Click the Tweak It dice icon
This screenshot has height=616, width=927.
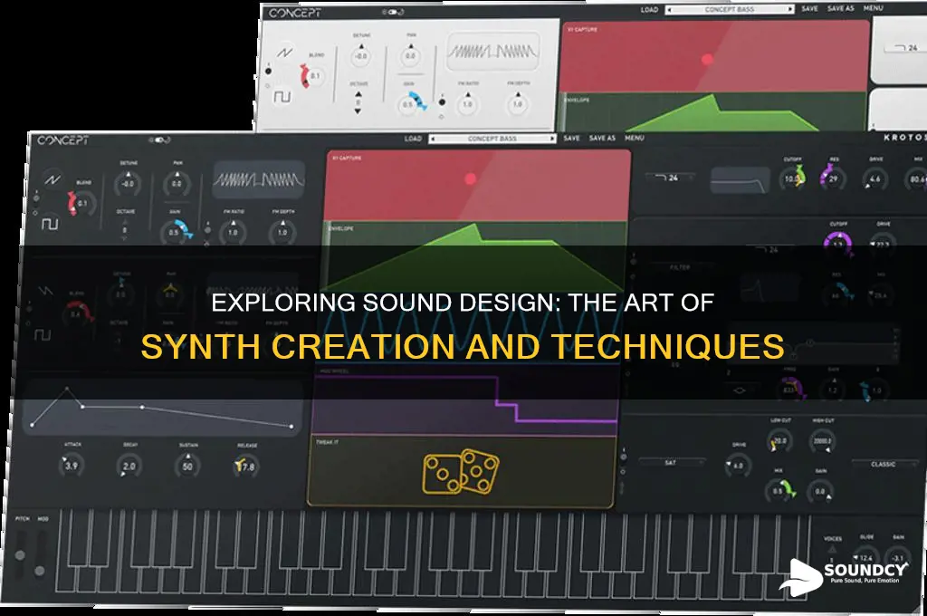(x=461, y=472)
